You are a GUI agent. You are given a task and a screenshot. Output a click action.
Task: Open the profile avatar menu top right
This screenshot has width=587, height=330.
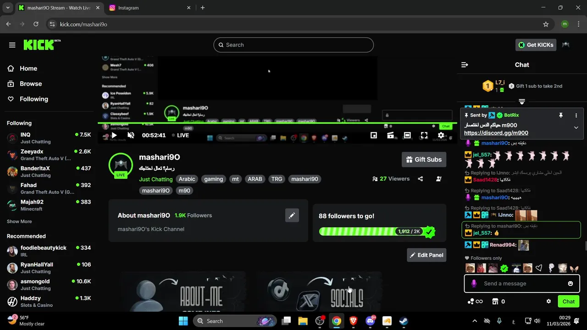[566, 45]
